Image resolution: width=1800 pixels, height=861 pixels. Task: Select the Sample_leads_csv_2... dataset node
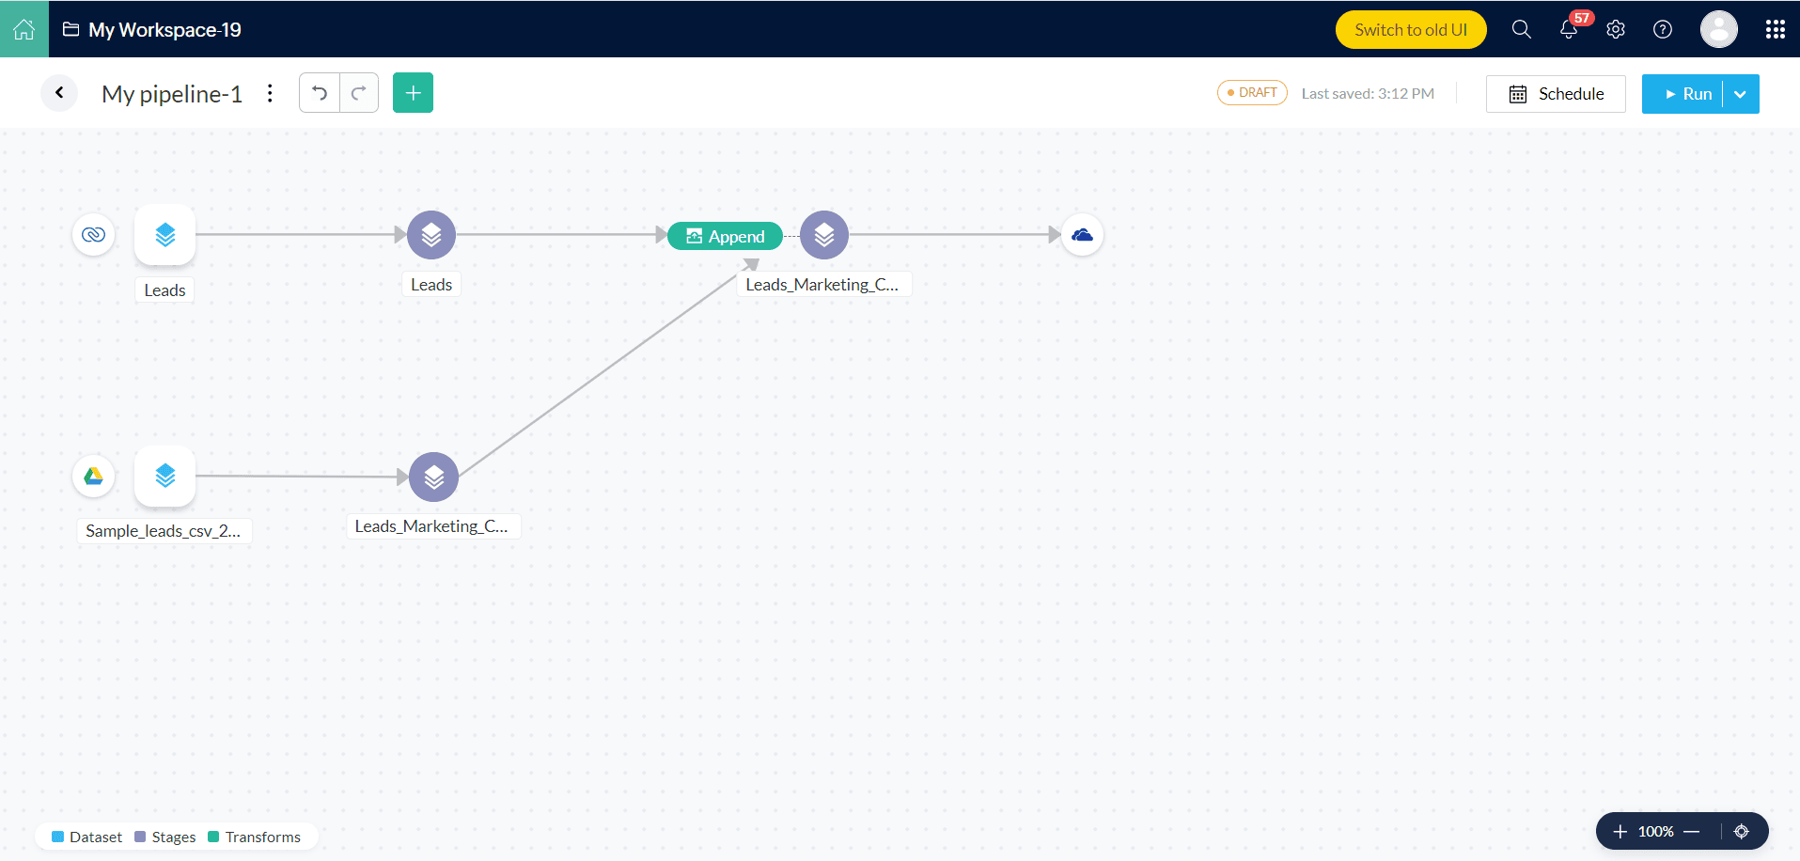tap(165, 476)
